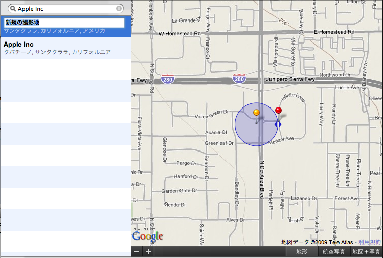
Task: Click the Lucille Ave label
Action: point(347,88)
